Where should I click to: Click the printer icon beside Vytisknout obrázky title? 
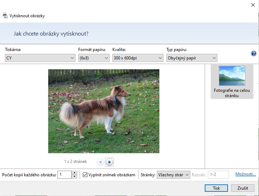[x=5, y=15]
